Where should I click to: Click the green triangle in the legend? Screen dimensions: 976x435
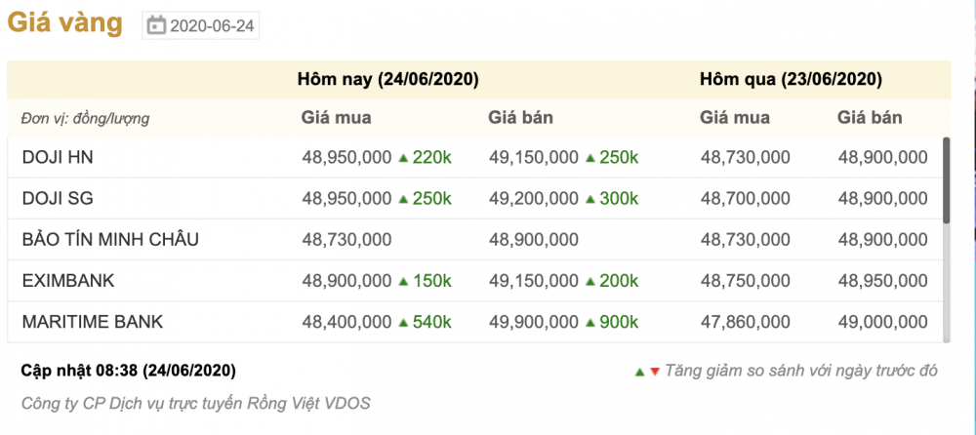point(639,372)
